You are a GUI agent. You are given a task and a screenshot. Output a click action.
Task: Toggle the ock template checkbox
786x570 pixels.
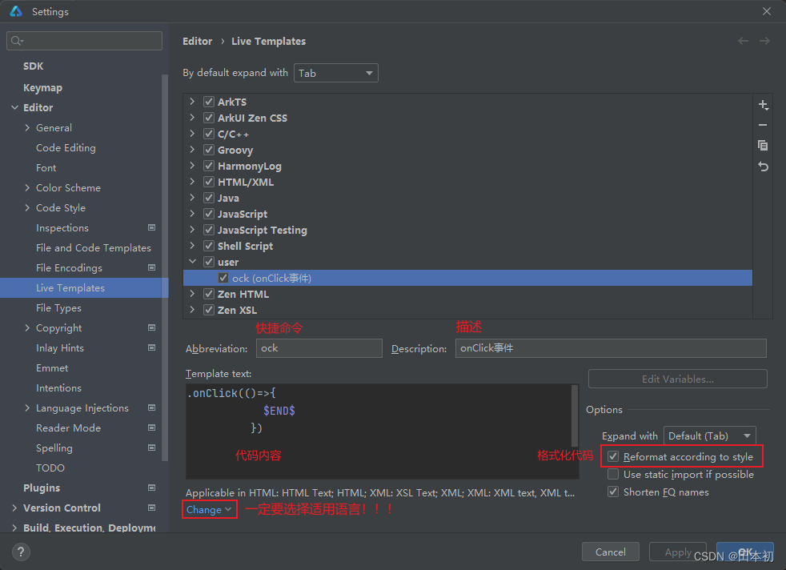click(223, 278)
